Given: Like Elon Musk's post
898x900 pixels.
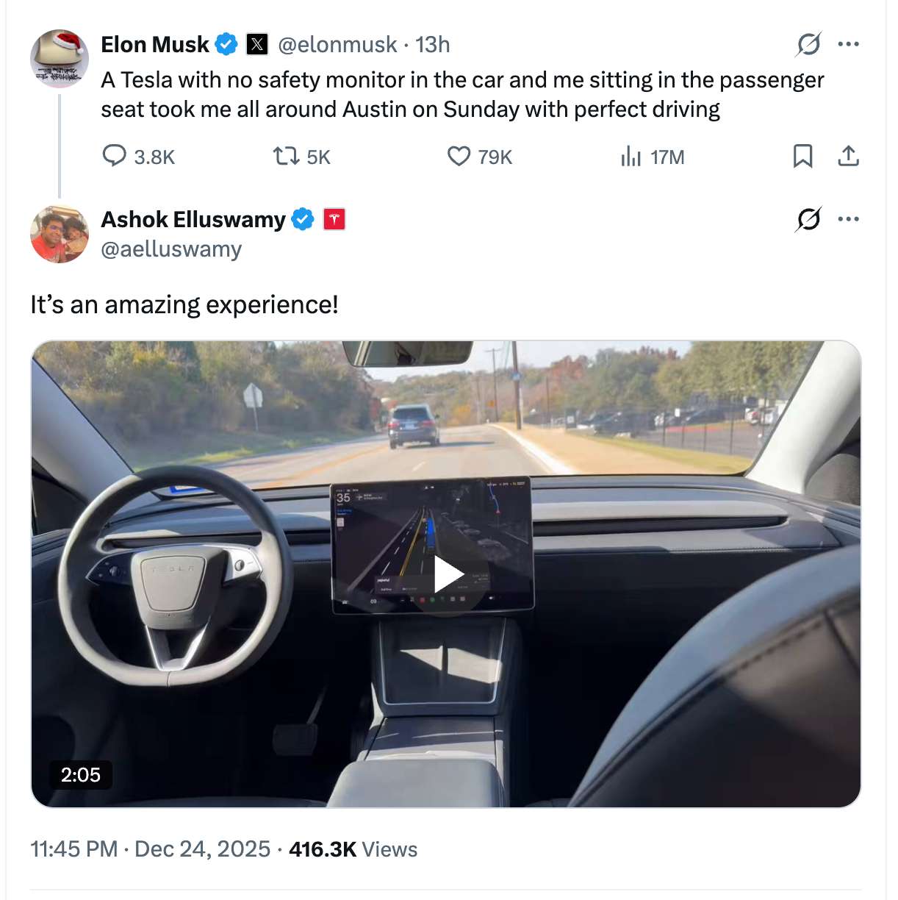Looking at the screenshot, I should pos(459,156).
